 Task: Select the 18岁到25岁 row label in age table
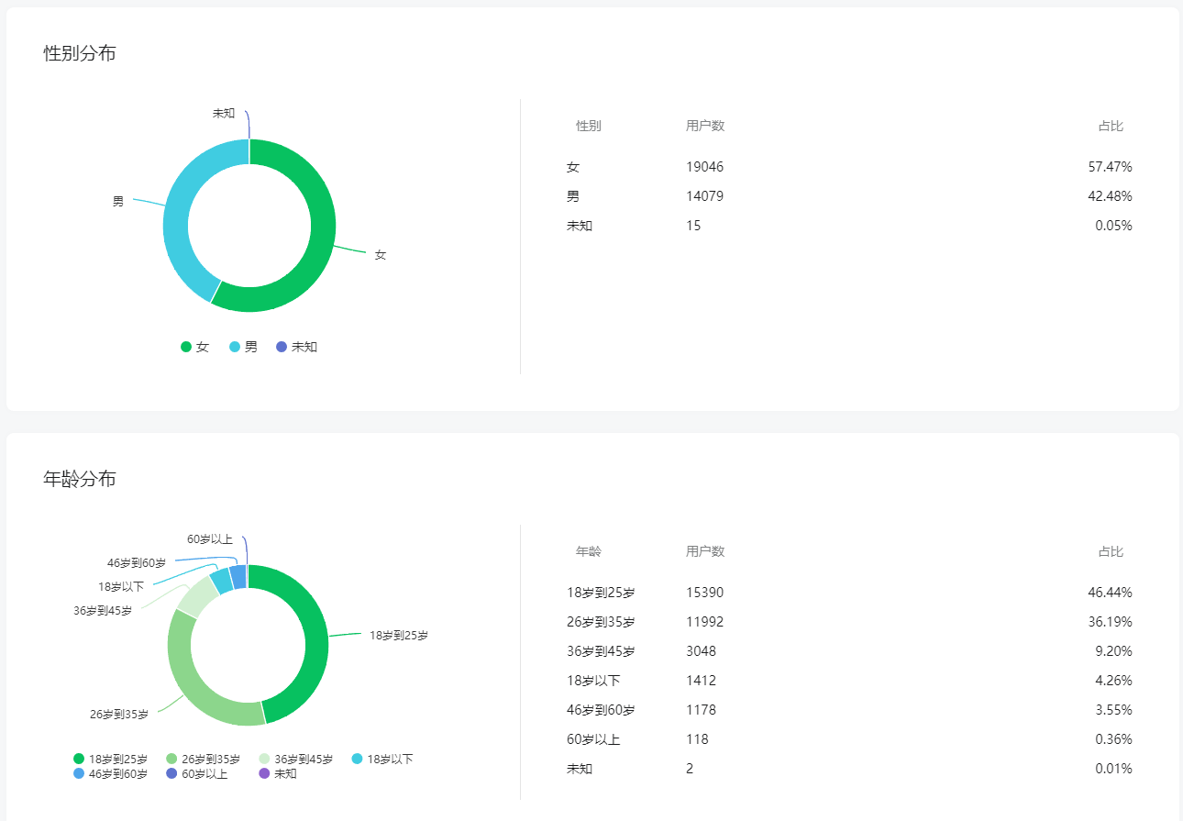(x=601, y=593)
